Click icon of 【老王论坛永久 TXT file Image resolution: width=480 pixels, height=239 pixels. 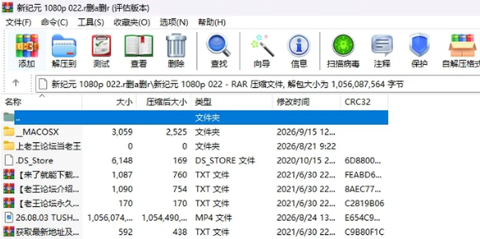[9, 203]
